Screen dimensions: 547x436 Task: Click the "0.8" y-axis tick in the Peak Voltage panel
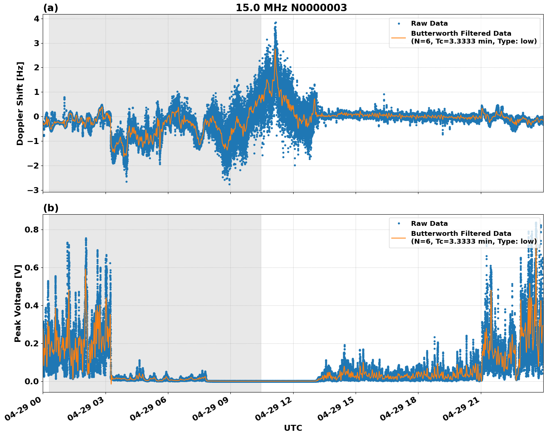[32, 230]
